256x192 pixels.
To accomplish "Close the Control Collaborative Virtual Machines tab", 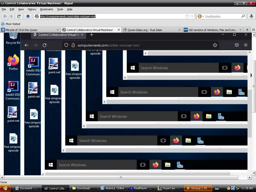I will pyautogui.click(x=119, y=30).
